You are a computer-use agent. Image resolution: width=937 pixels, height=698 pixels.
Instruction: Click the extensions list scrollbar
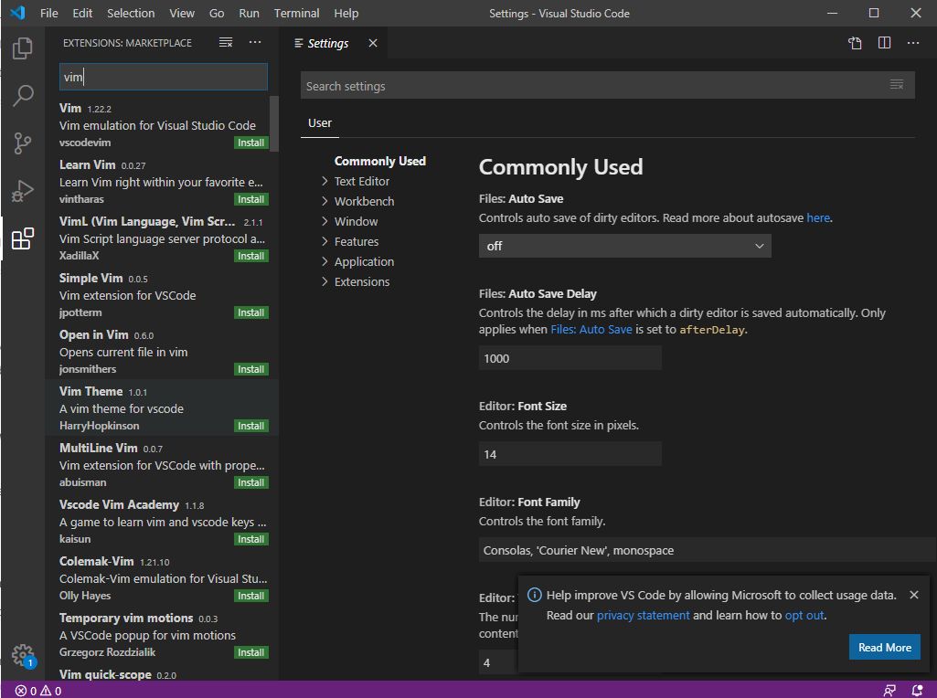[274, 123]
